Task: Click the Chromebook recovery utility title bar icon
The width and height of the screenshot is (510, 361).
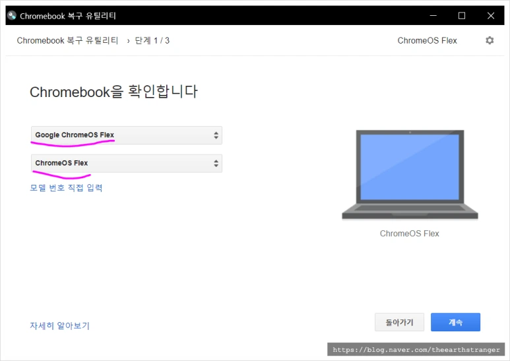Action: coord(12,15)
